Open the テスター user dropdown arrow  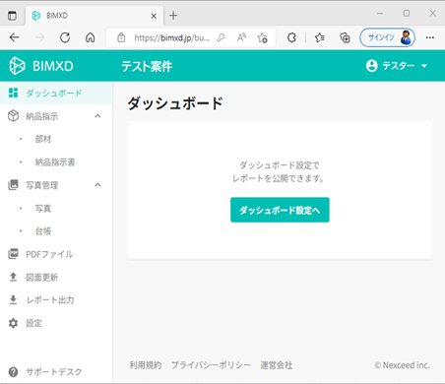[424, 66]
